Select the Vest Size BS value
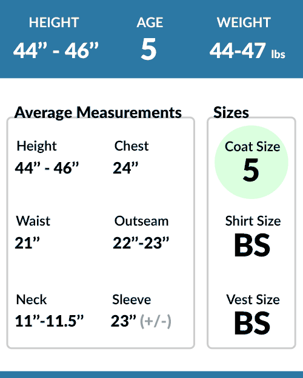 pos(252,323)
